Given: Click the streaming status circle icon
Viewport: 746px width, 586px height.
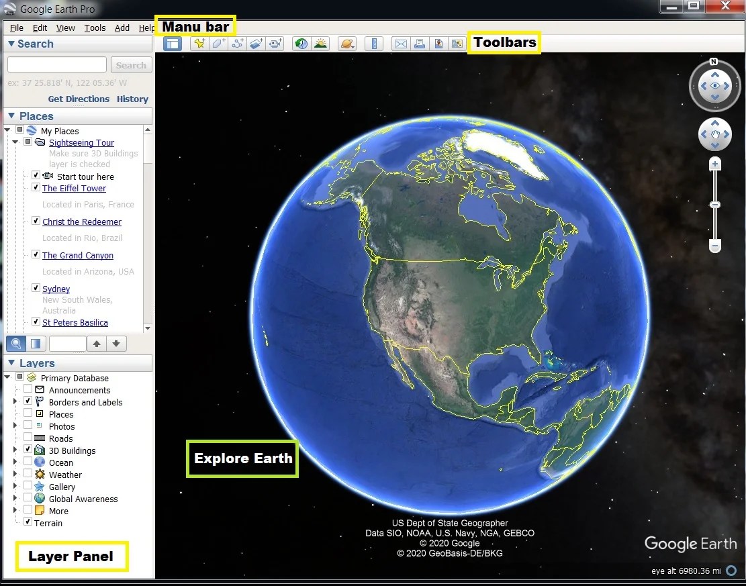Looking at the screenshot, I should pos(731,571).
